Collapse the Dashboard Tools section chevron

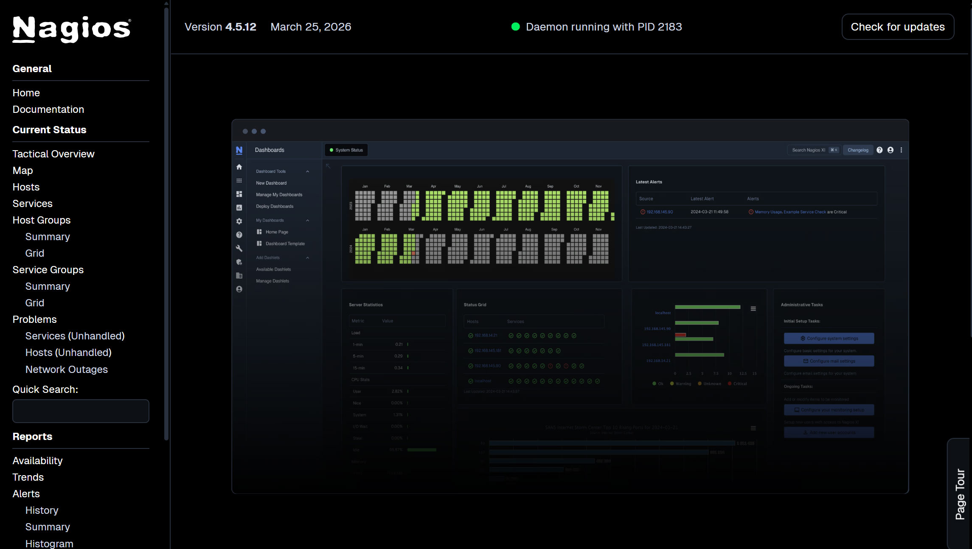tap(307, 171)
